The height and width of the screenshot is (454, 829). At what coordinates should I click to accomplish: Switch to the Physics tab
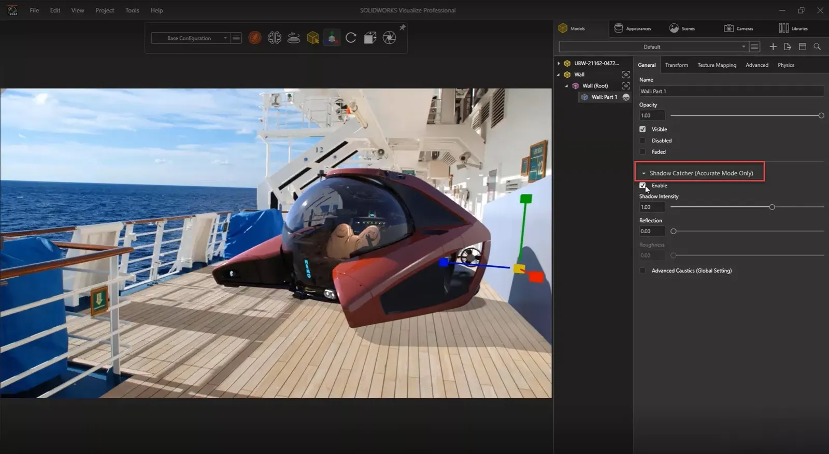point(786,65)
